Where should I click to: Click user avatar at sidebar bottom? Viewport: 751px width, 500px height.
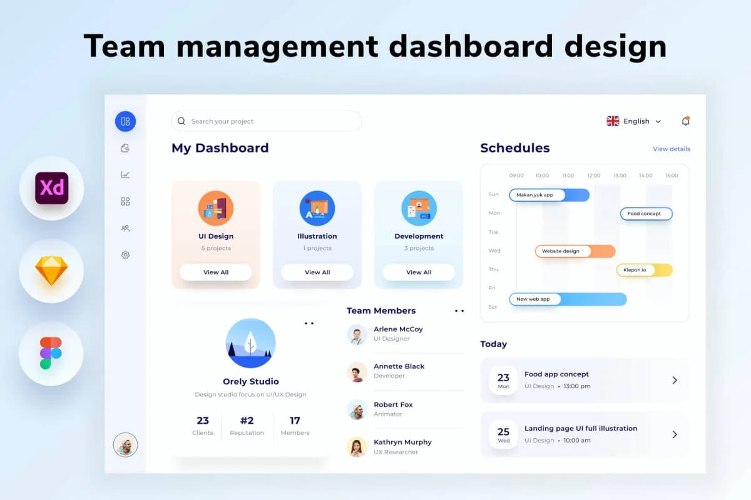pos(125,445)
